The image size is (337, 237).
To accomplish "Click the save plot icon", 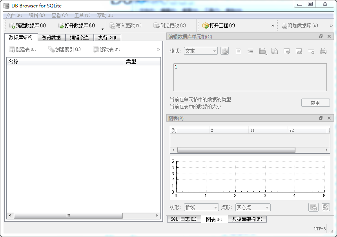I will pyautogui.click(x=313, y=207).
